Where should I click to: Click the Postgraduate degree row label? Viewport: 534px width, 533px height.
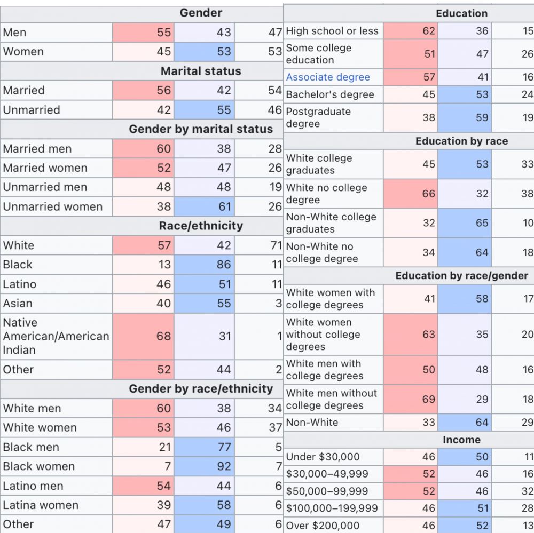tap(318, 117)
